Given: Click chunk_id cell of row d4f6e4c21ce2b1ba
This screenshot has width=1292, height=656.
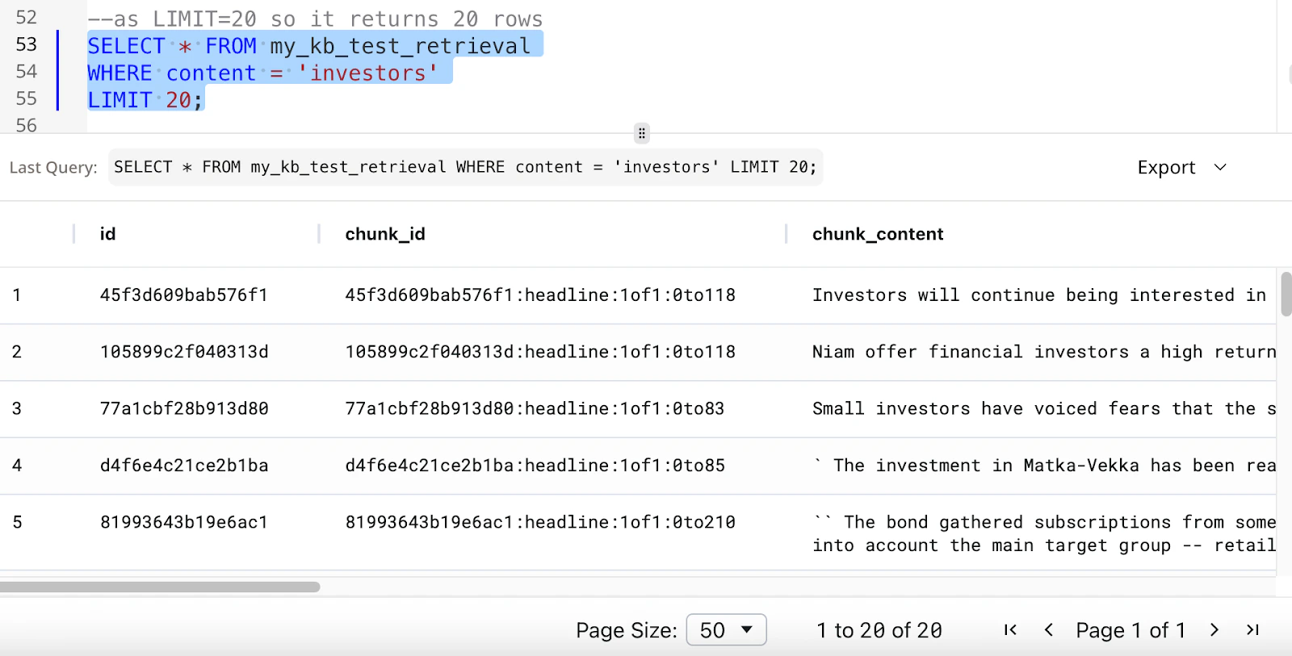Looking at the screenshot, I should (535, 466).
